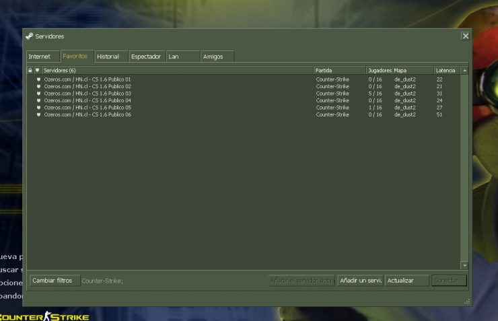This screenshot has height=321, width=498.
Task: Select server CS 1.6 Publico 05
Action: click(244, 107)
